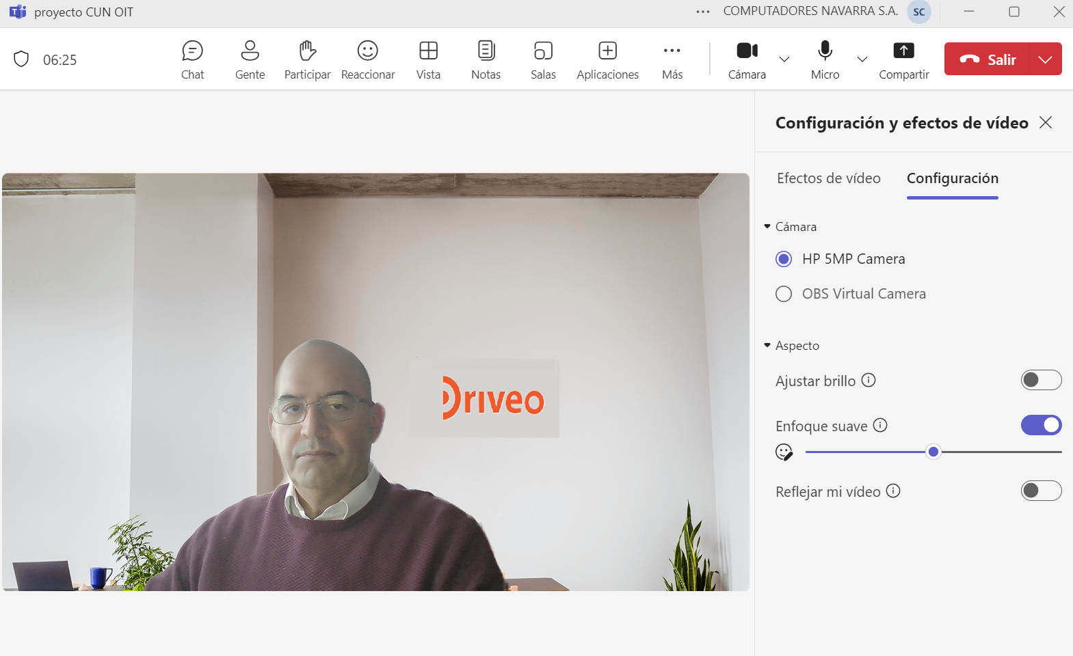Select the OBS Virtual Camera option

784,294
